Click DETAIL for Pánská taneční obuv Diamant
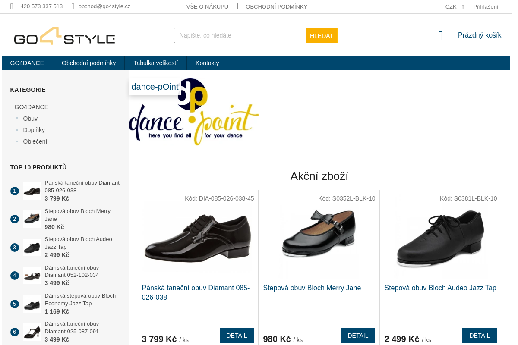Image resolution: width=518 pixels, height=345 pixels. point(237,336)
